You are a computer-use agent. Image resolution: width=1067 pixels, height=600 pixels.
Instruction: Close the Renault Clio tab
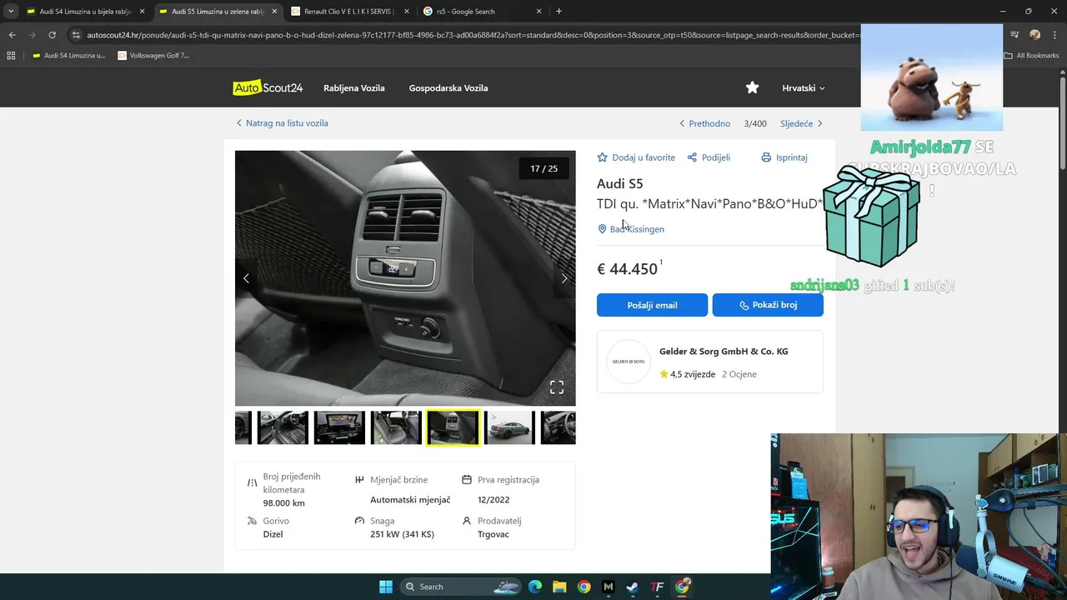pyautogui.click(x=407, y=12)
